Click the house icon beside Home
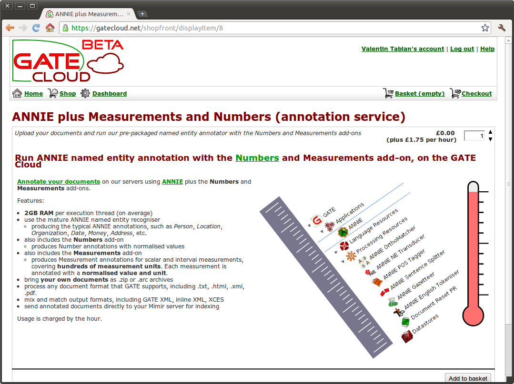 click(x=17, y=93)
